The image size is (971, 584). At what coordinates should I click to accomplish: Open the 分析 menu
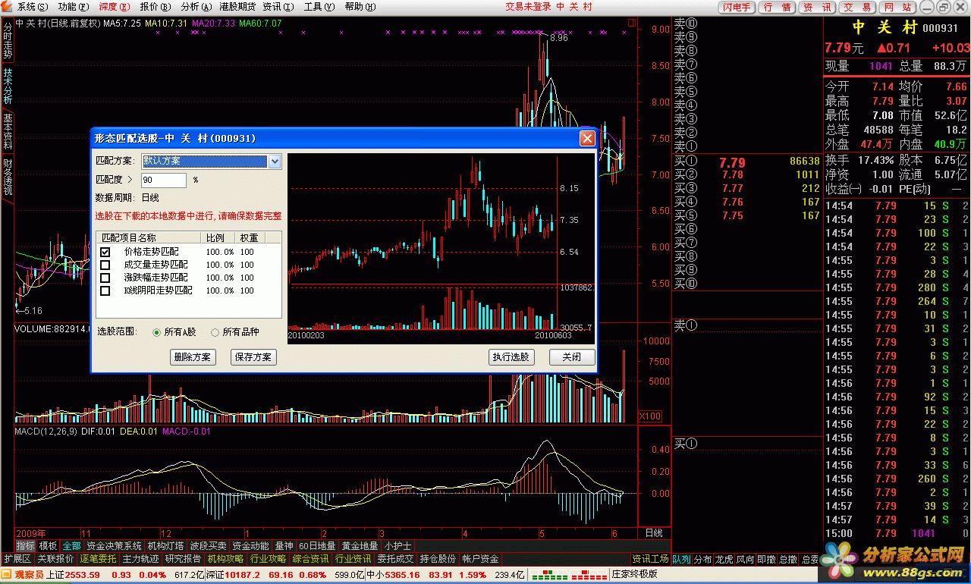click(x=195, y=7)
